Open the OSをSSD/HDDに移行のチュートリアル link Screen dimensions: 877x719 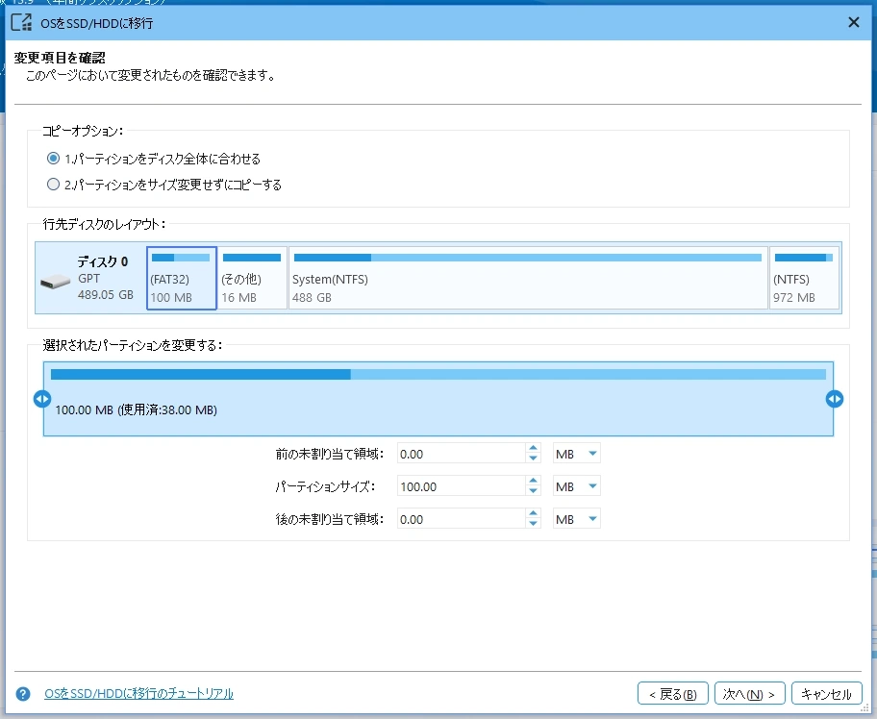coord(138,693)
